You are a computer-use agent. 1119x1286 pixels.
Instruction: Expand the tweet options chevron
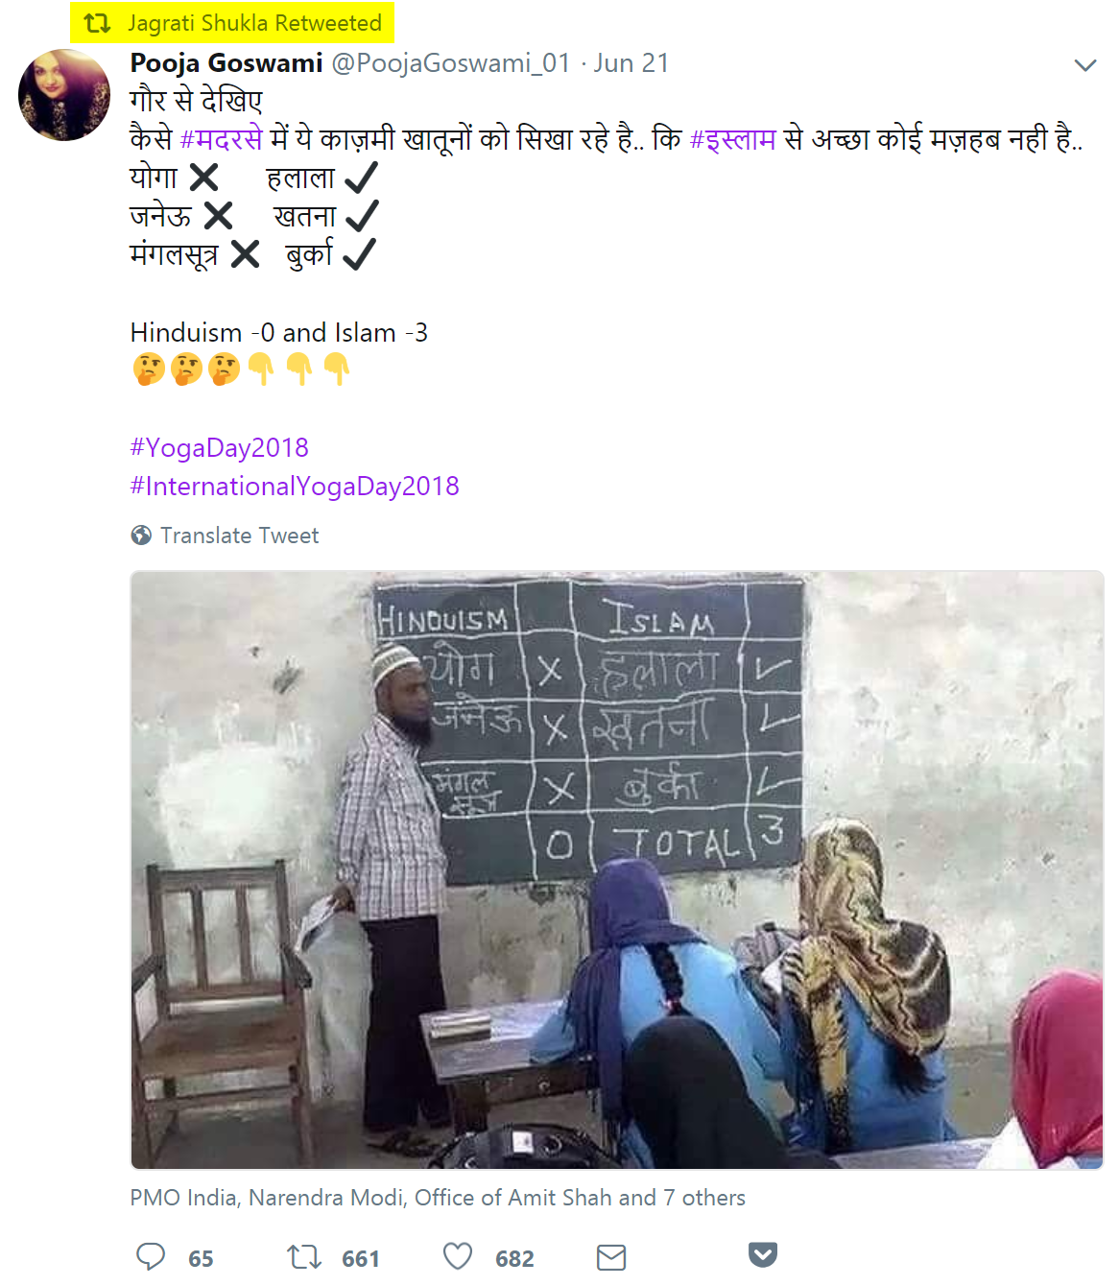[x=1085, y=65]
